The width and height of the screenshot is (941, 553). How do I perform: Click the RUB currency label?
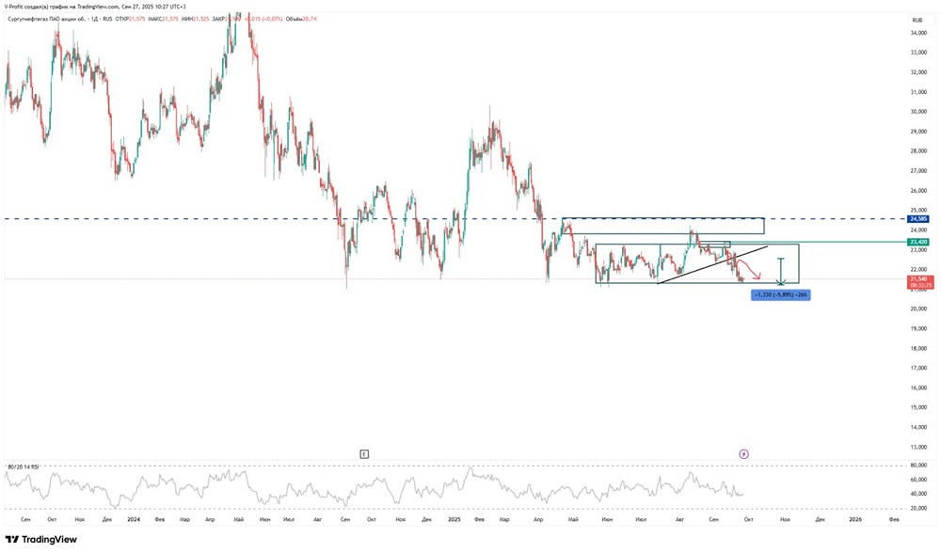[x=917, y=20]
